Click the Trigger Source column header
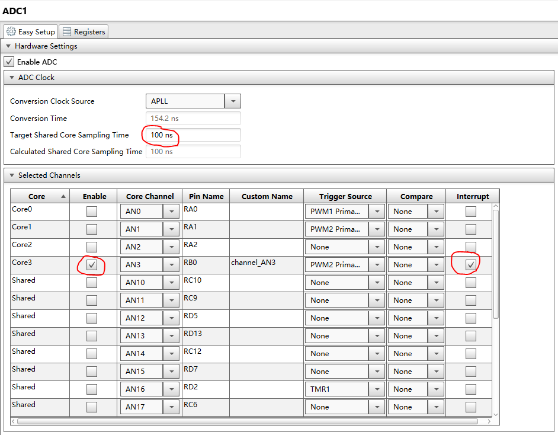Viewport: 558px width, 435px height. pyautogui.click(x=345, y=196)
